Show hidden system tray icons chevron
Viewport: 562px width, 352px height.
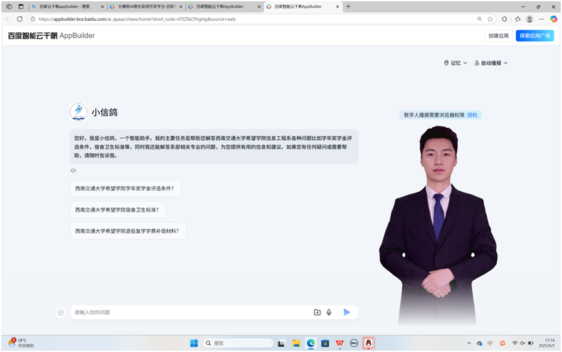point(469,343)
